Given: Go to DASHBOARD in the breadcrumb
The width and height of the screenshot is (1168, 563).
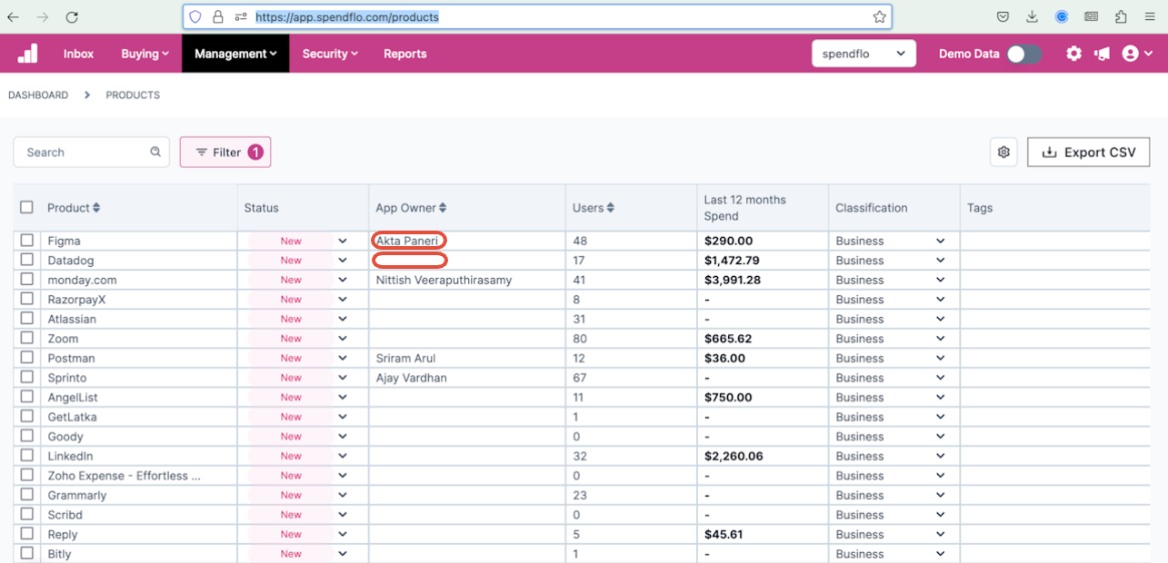Looking at the screenshot, I should [x=38, y=95].
